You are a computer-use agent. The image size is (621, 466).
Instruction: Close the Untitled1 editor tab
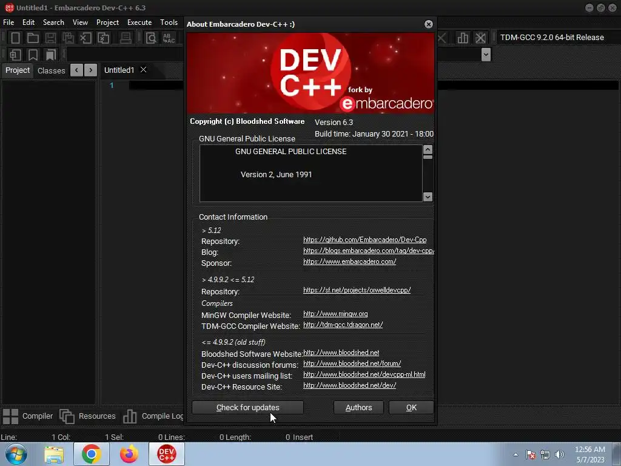(x=143, y=69)
